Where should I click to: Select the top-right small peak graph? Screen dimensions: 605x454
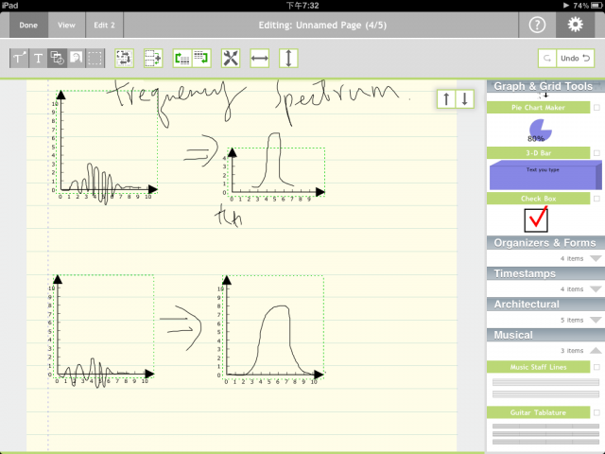pos(276,172)
